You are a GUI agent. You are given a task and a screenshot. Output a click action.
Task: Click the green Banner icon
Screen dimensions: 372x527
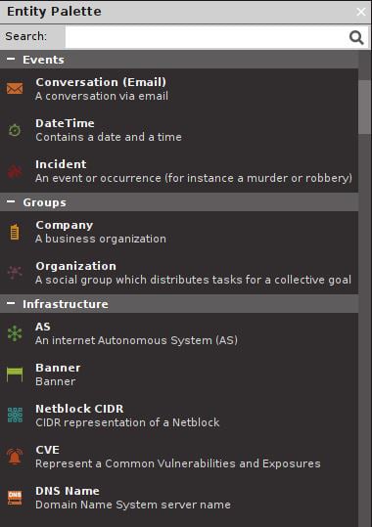15,374
